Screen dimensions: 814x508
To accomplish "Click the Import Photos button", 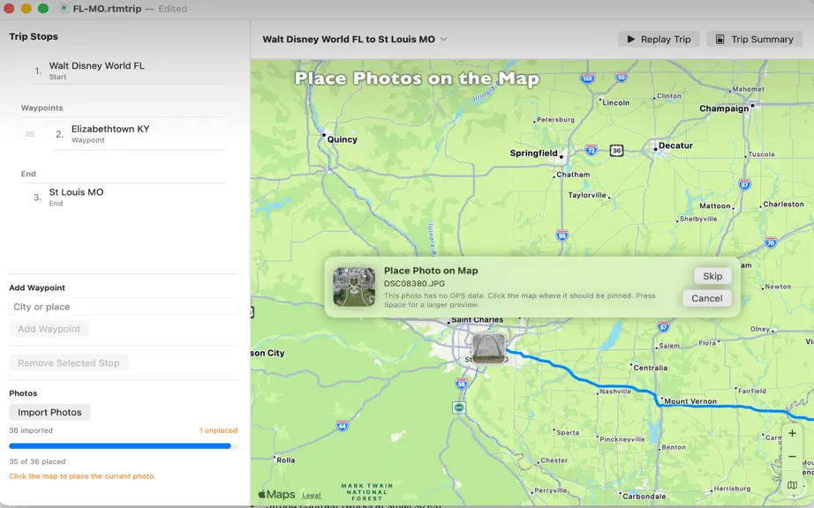I will click(x=49, y=413).
